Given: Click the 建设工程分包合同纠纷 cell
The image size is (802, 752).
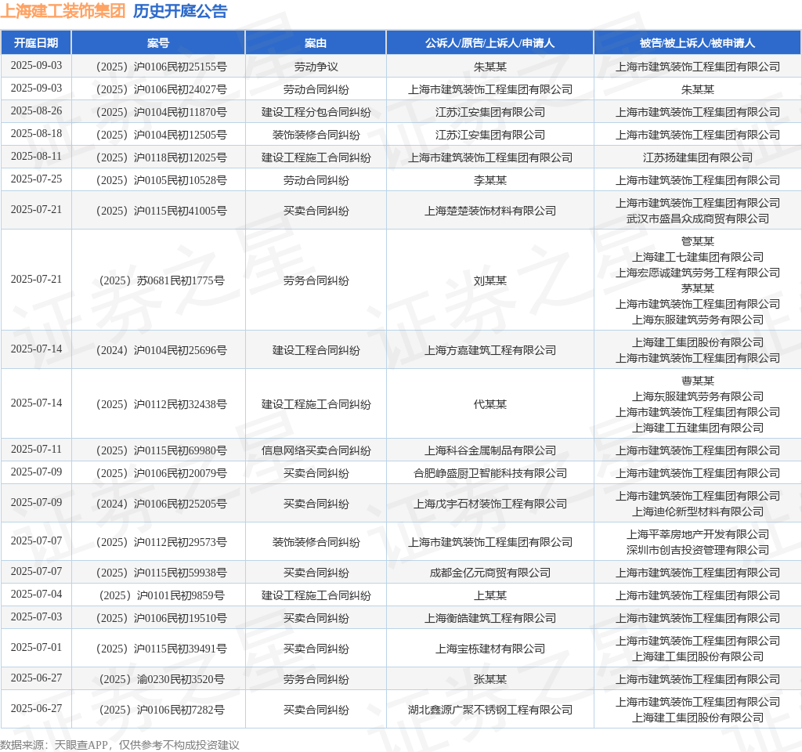Looking at the screenshot, I should pos(316,112).
